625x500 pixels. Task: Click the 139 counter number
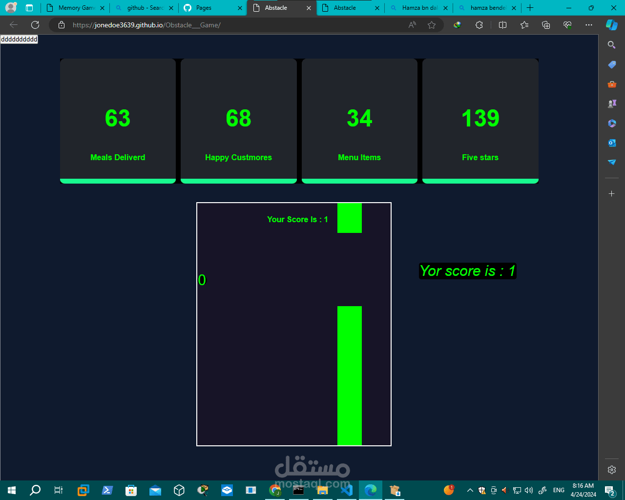pos(480,118)
